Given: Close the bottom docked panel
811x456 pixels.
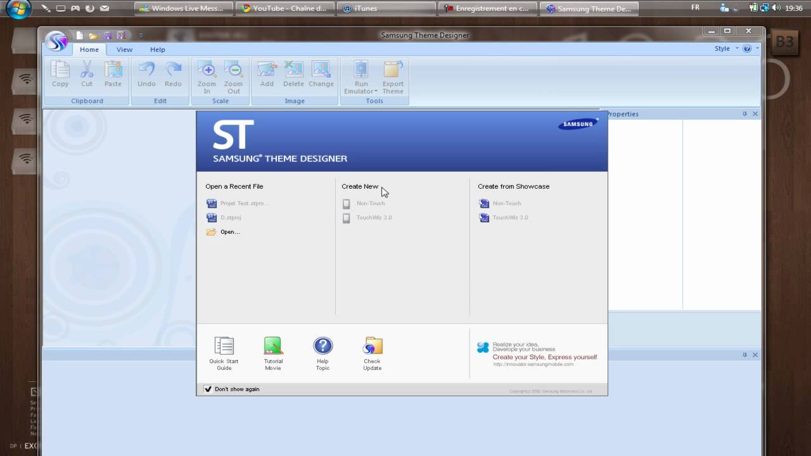Looking at the screenshot, I should coord(755,355).
